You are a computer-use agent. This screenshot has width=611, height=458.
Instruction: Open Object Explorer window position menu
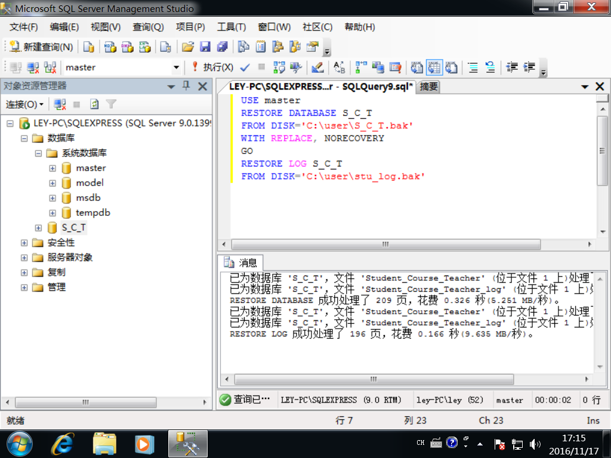click(171, 86)
